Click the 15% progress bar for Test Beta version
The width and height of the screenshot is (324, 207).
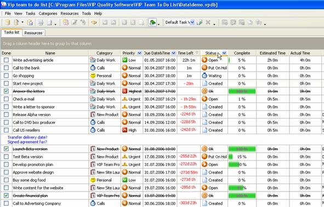pyautogui.click(x=242, y=157)
